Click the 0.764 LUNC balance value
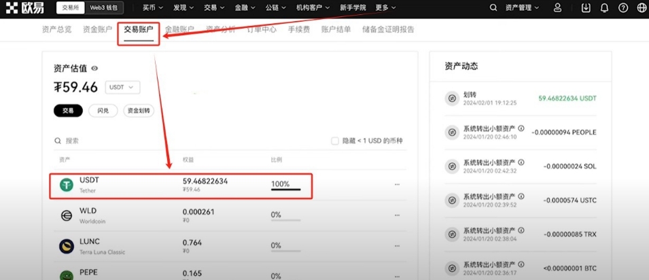Image resolution: width=649 pixels, height=280 pixels. (192, 243)
